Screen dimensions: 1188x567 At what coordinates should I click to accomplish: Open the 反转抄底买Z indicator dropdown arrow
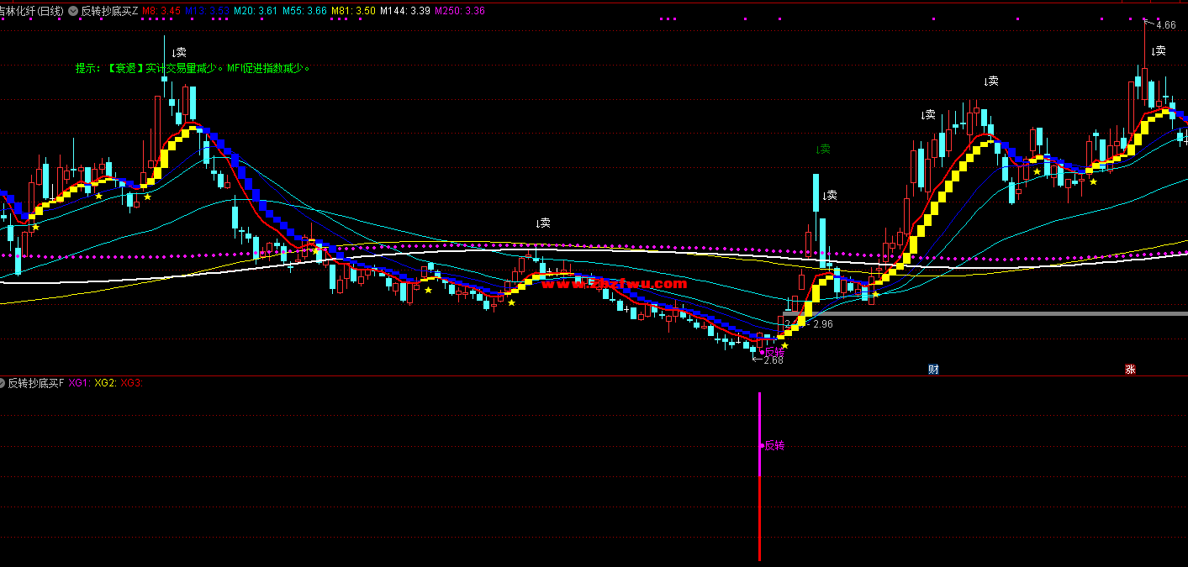[73, 11]
